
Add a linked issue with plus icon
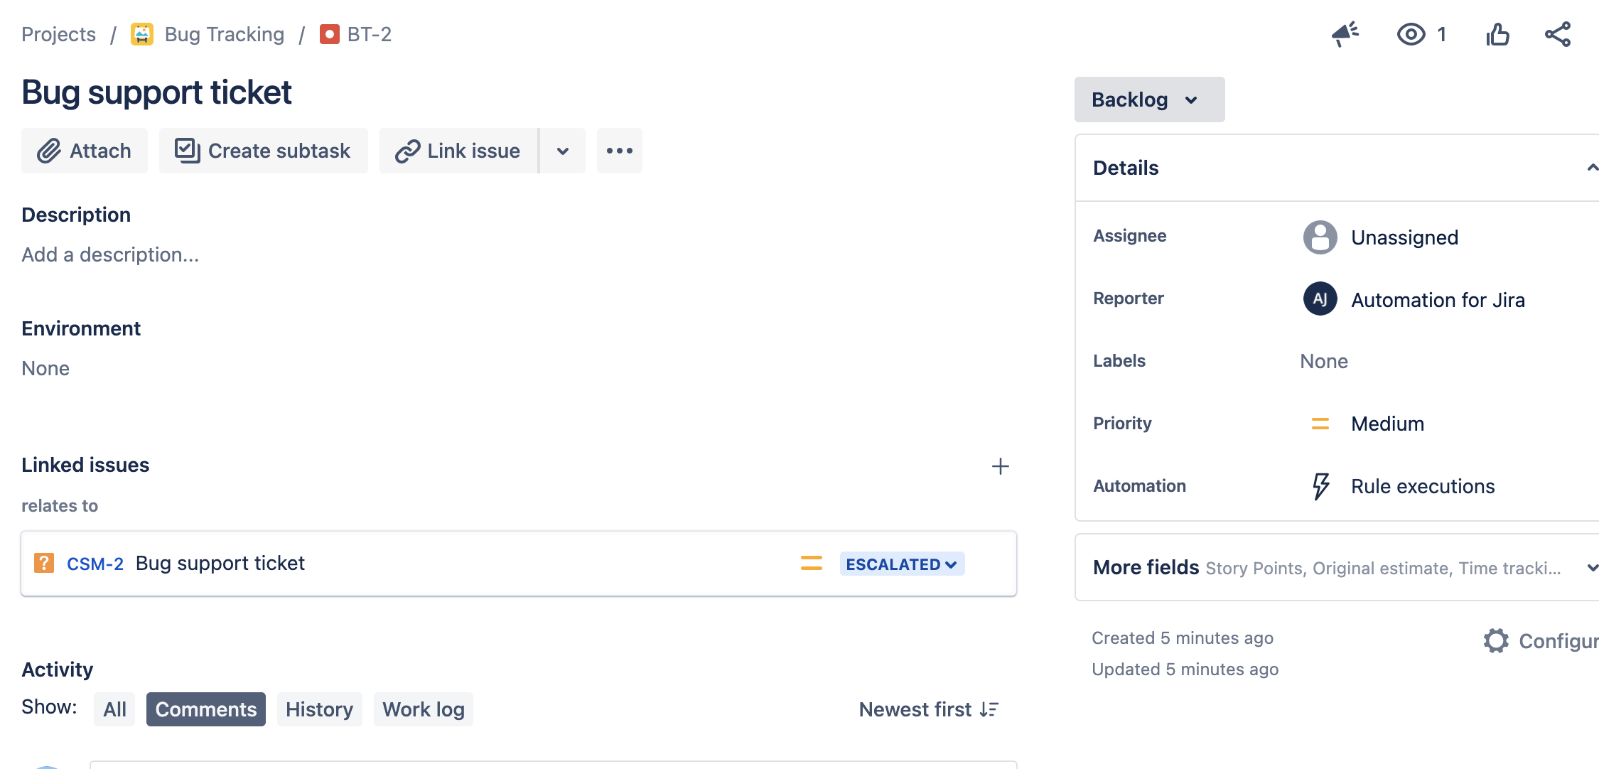pyautogui.click(x=1000, y=466)
